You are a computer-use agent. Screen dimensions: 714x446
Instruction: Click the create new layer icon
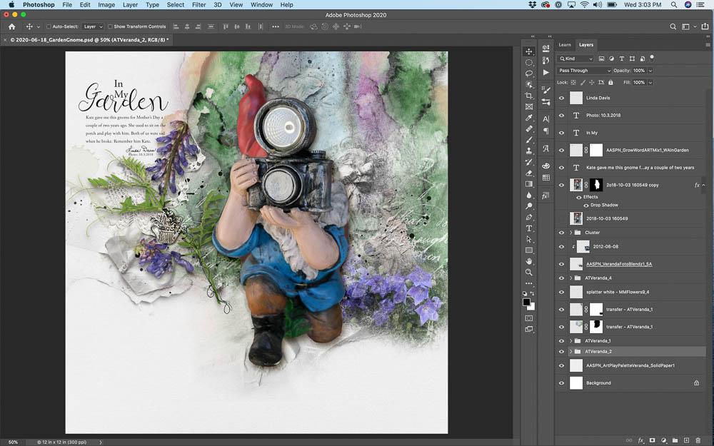[x=687, y=440]
